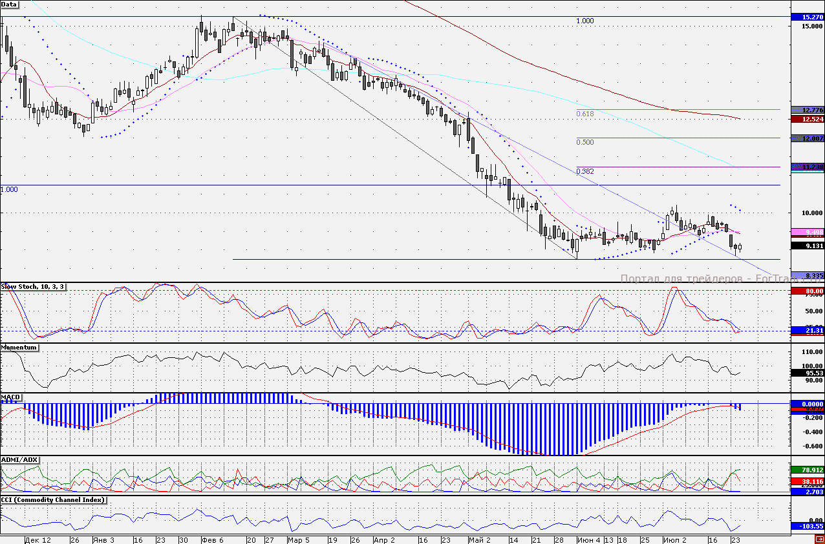825x544 pixels.
Task: Open the ADMI/ADX indicator label
Action: [20, 459]
